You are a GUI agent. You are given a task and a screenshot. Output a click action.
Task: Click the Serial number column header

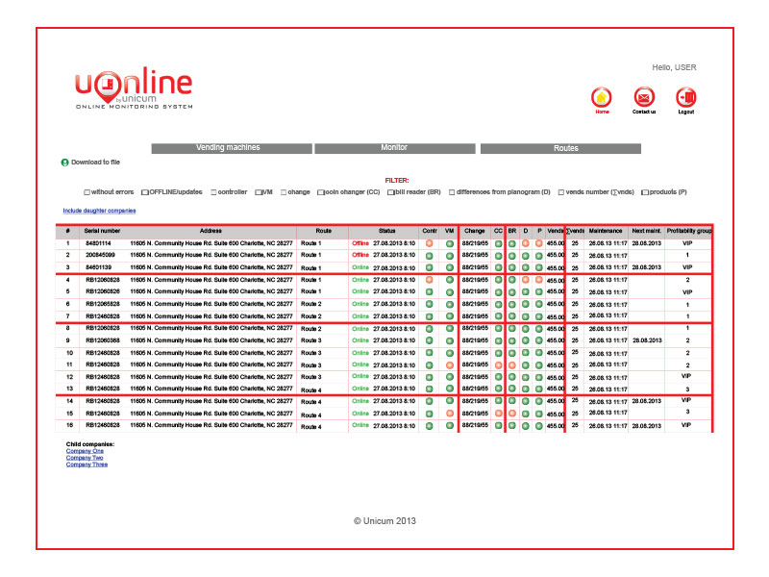tap(102, 231)
